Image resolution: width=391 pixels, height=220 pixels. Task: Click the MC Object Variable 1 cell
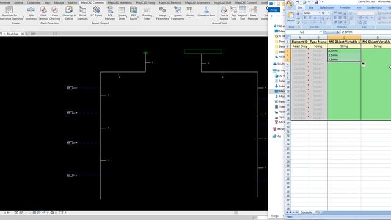click(344, 42)
